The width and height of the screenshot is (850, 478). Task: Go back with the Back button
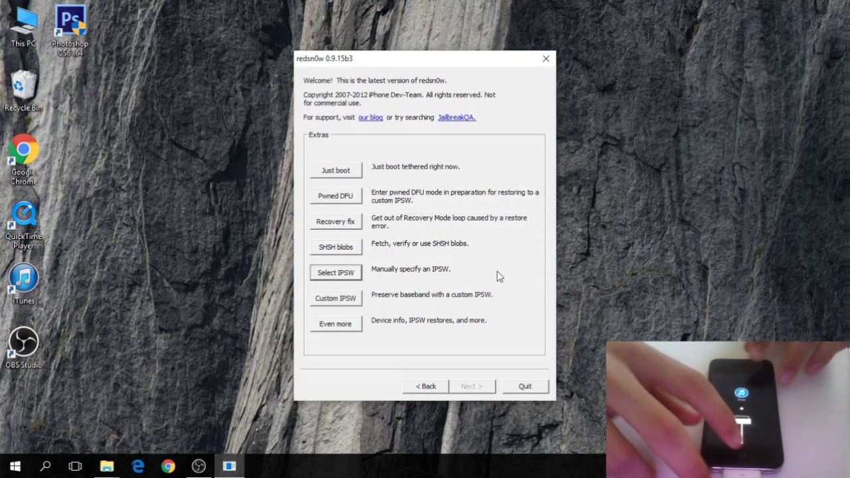pyautogui.click(x=426, y=386)
